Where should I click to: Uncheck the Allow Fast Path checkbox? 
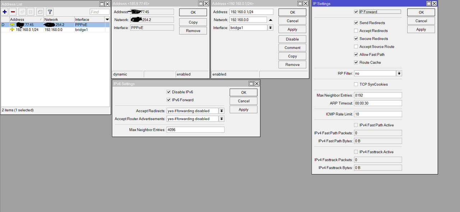point(356,54)
